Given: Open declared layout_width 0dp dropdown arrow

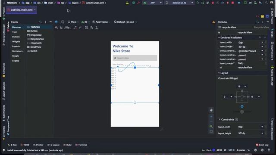Looking at the screenshot, I should 262,42.
